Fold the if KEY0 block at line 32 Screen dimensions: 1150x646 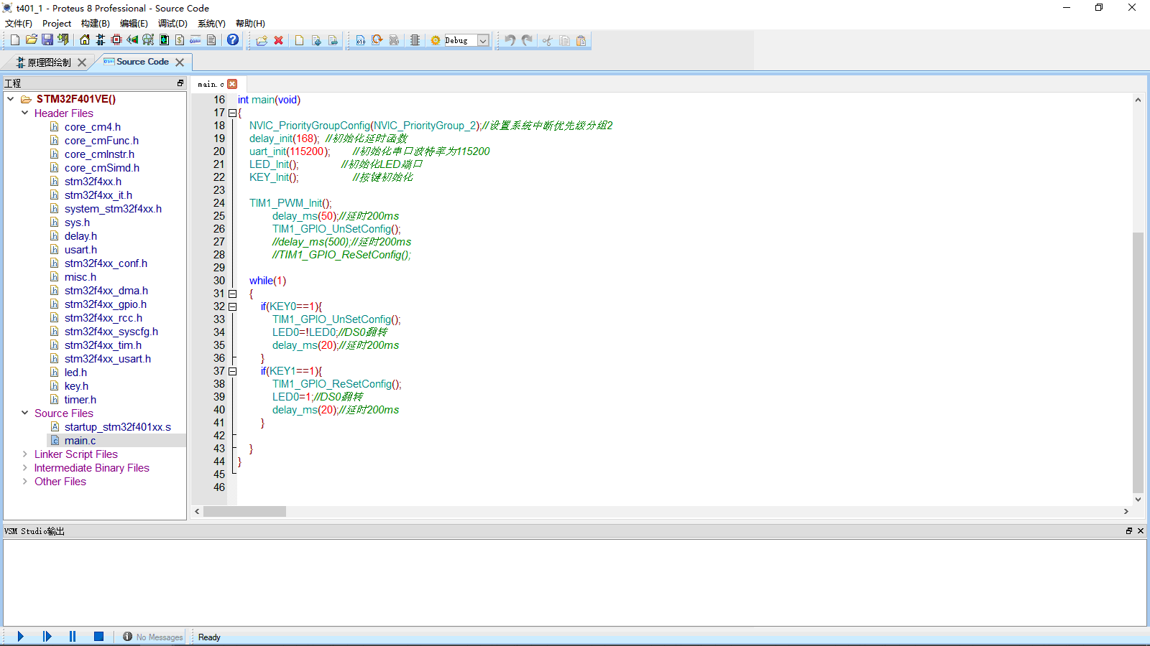[232, 306]
